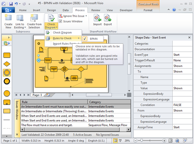Open the Pan & Zoom window icon
The height and width of the screenshot is (144, 194).
177,141
